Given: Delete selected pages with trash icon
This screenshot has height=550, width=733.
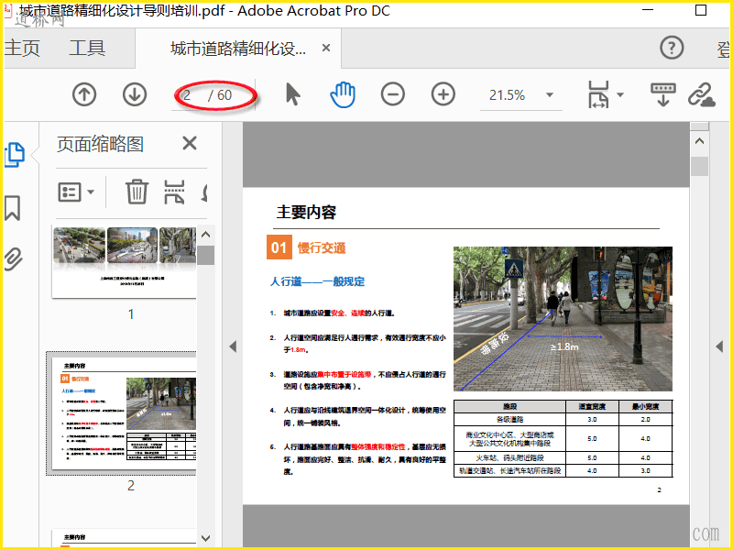Looking at the screenshot, I should pos(137,192).
